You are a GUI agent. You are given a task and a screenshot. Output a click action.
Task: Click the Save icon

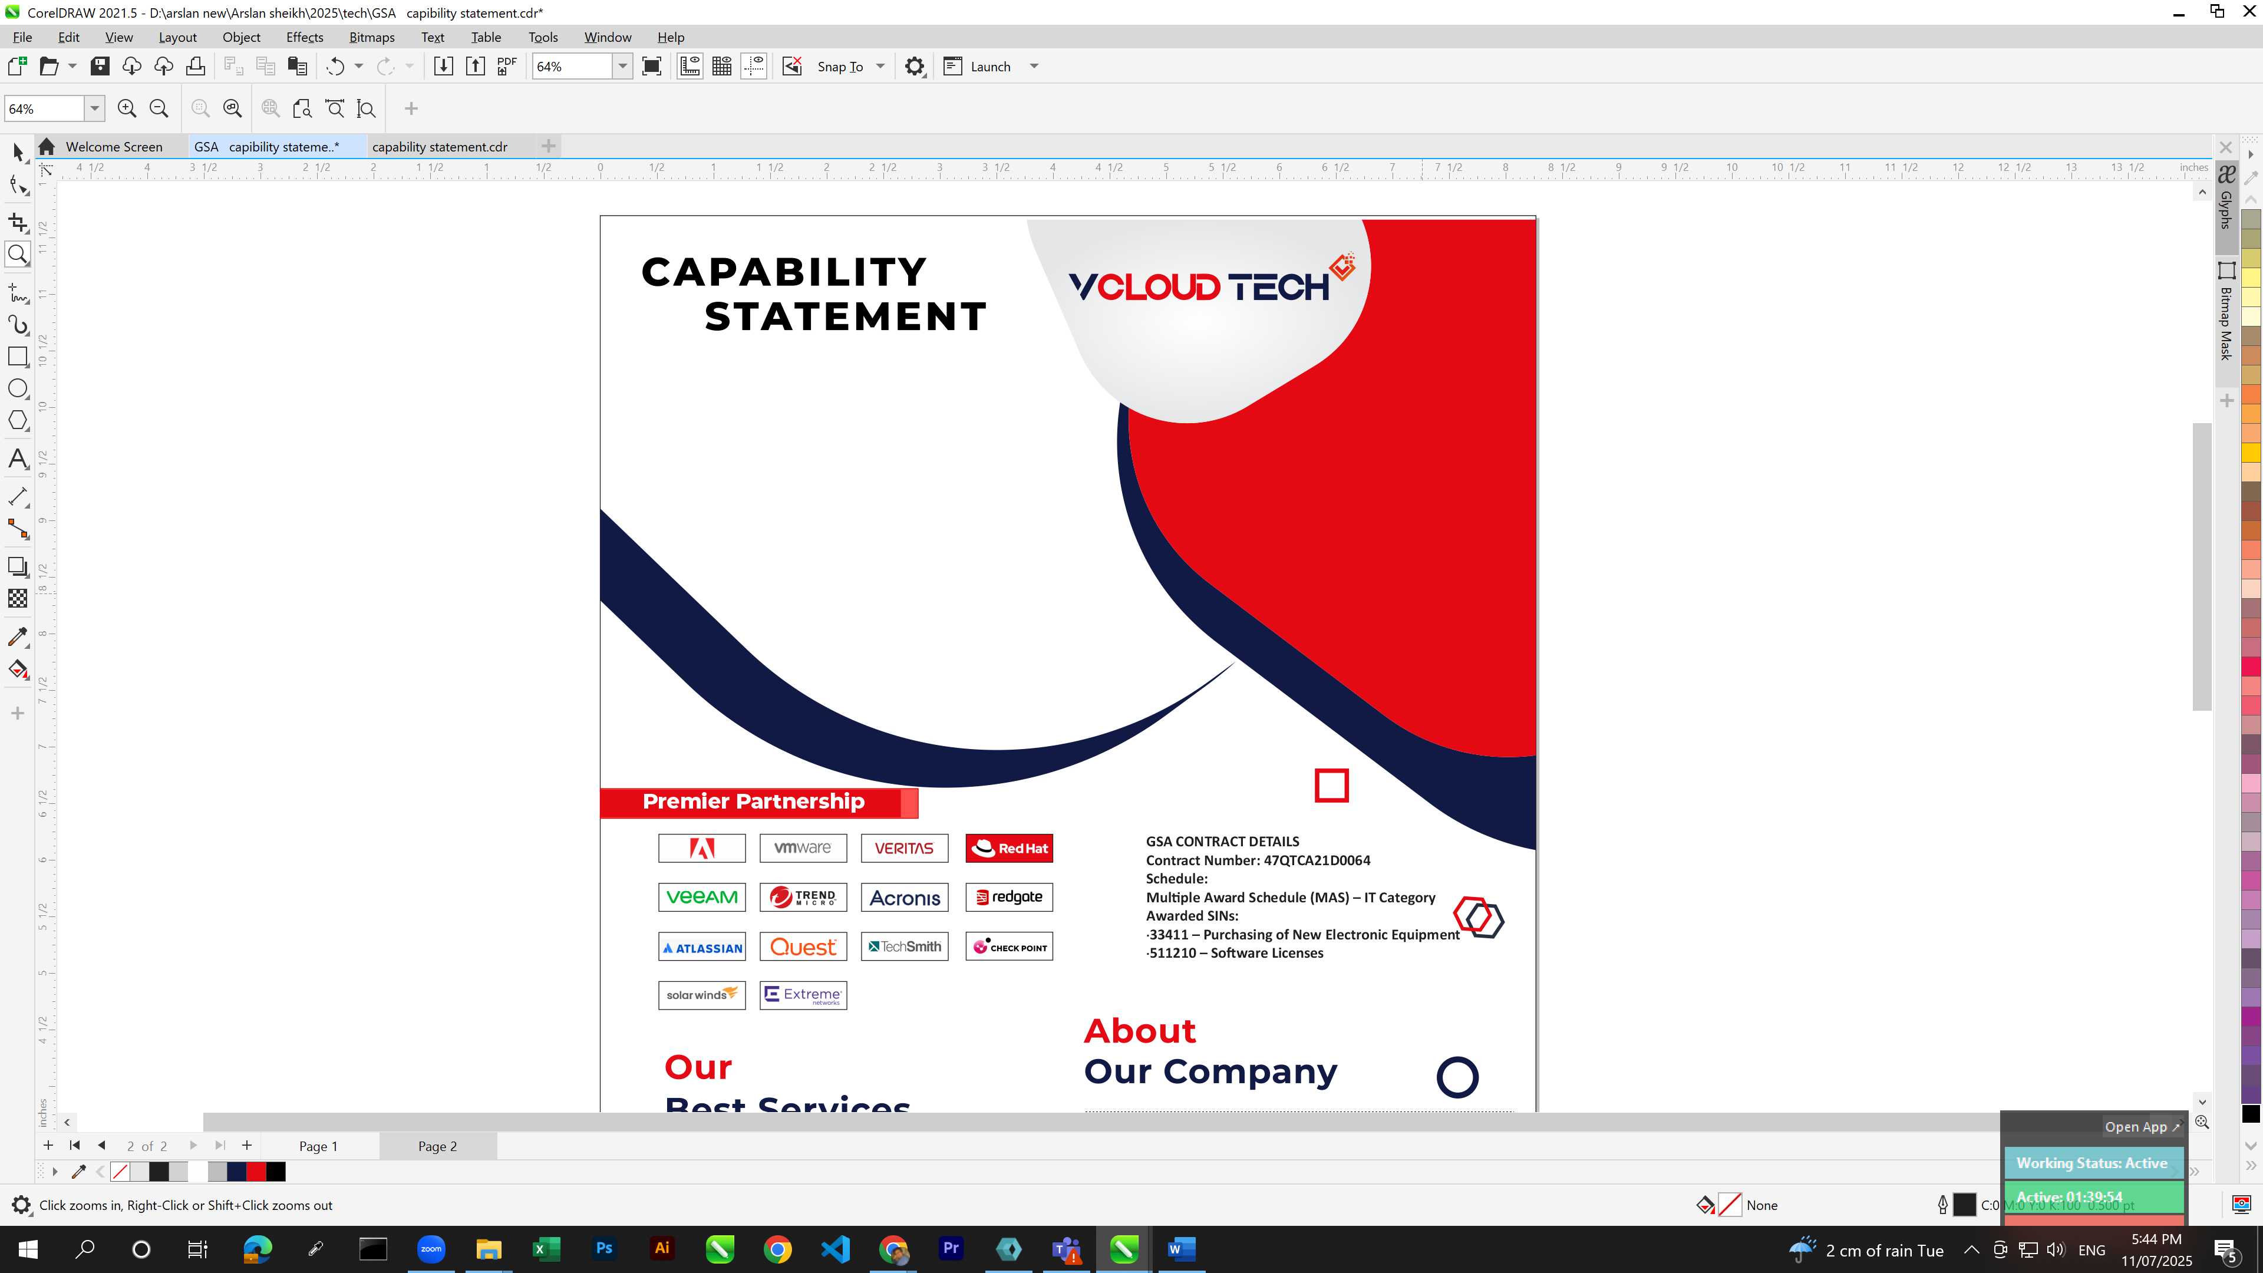pos(100,67)
